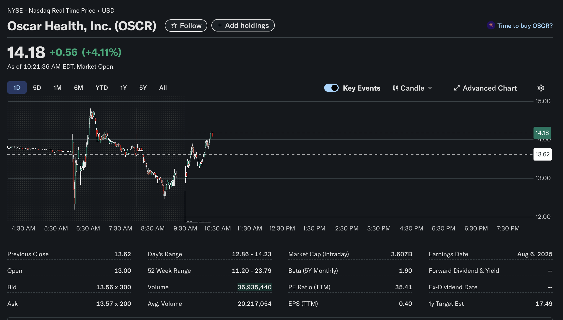Click the Ask value 13.57 x 200

pyautogui.click(x=114, y=304)
